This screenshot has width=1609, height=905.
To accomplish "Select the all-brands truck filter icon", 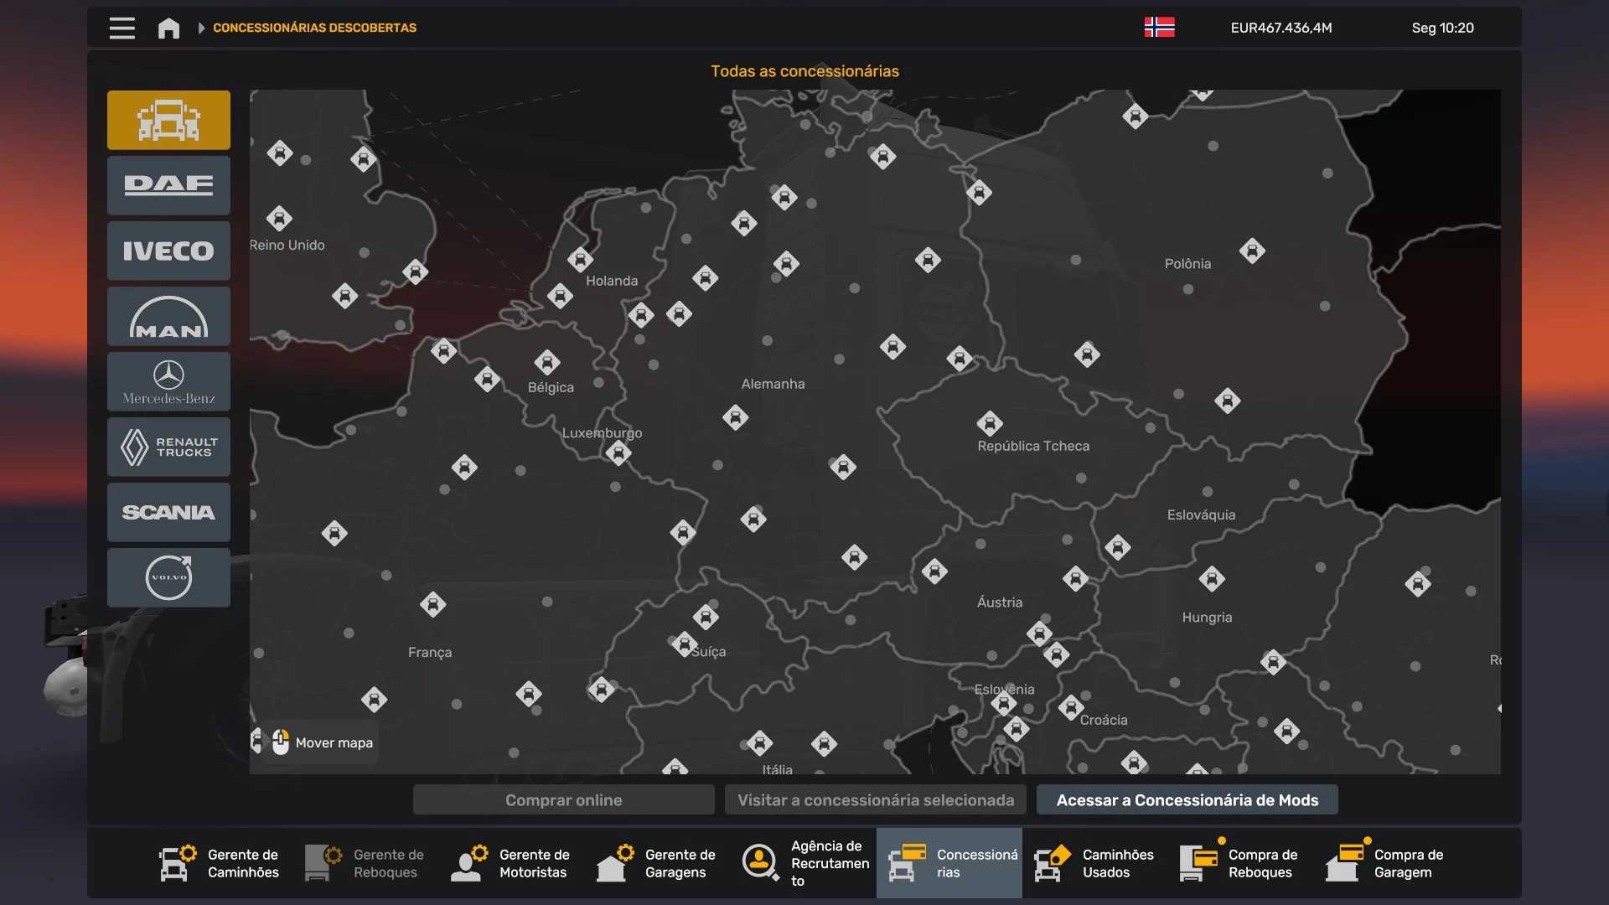I will tap(168, 120).
